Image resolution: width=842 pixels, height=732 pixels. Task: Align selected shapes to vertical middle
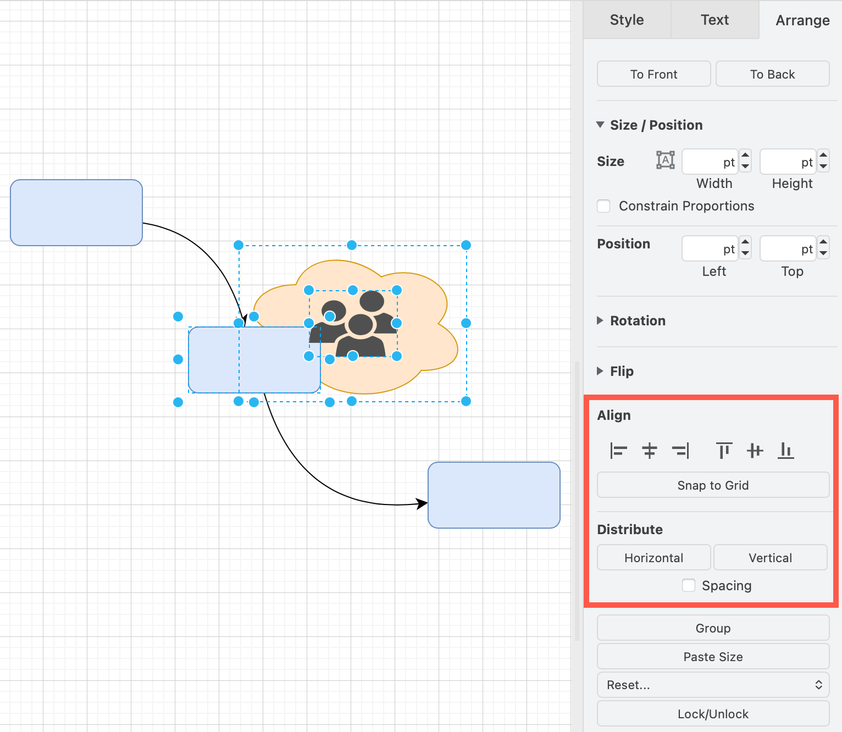pos(755,451)
